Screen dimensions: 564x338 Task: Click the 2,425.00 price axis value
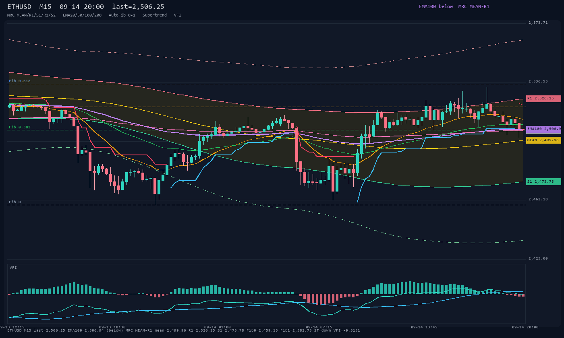[x=538, y=258]
